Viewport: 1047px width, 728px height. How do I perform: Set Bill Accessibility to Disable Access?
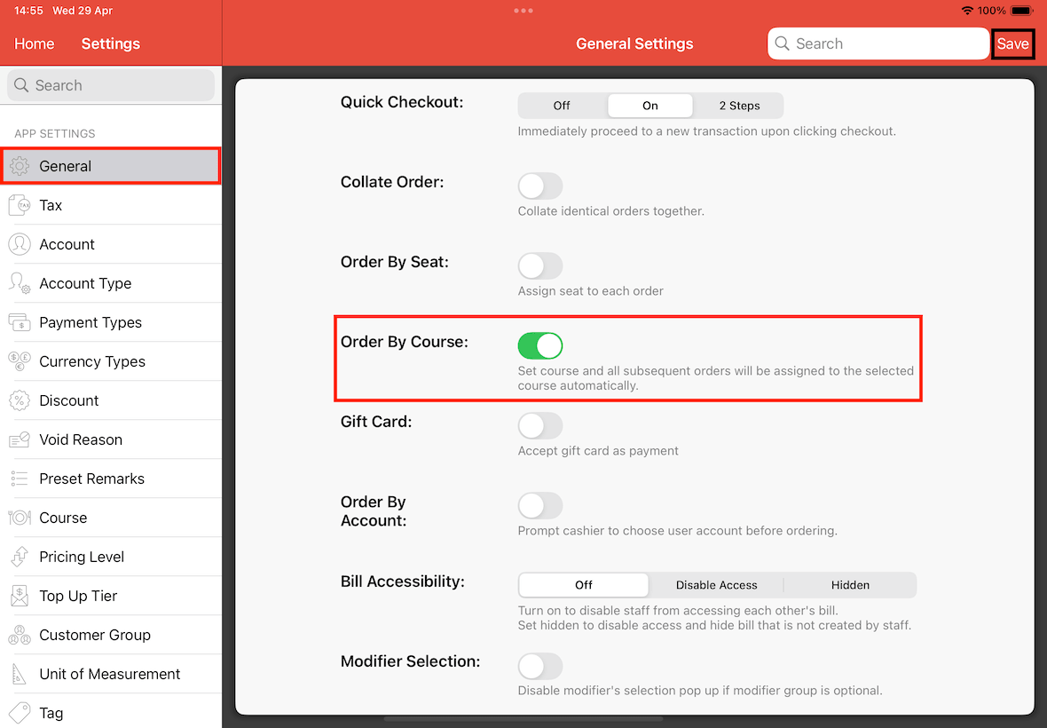coord(716,585)
